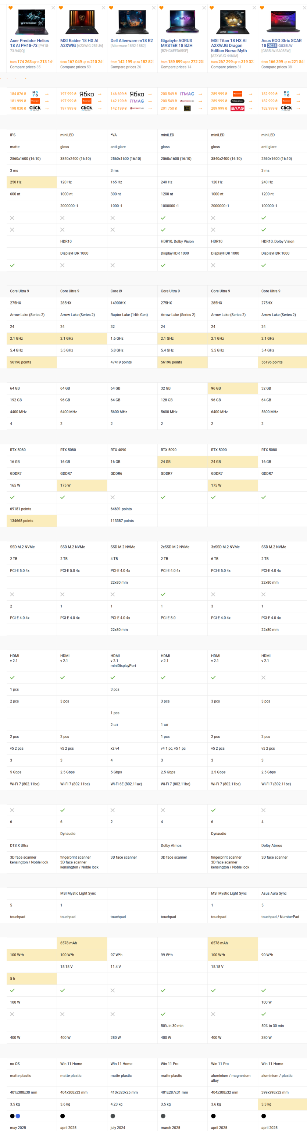Open the Dell Alienware m18 R2 product link
Viewport: 307px width, 1131px height.
click(132, 40)
